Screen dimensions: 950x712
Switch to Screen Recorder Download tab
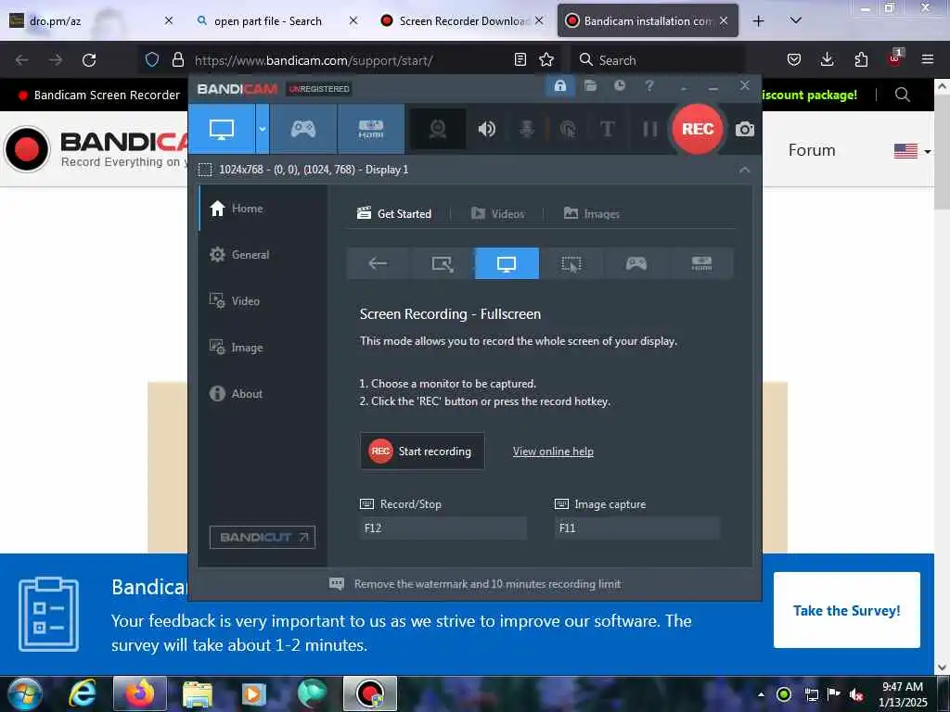coord(460,21)
